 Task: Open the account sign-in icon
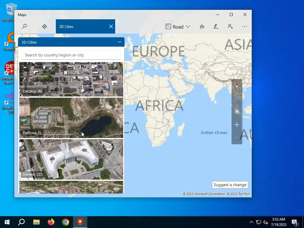(230, 26)
